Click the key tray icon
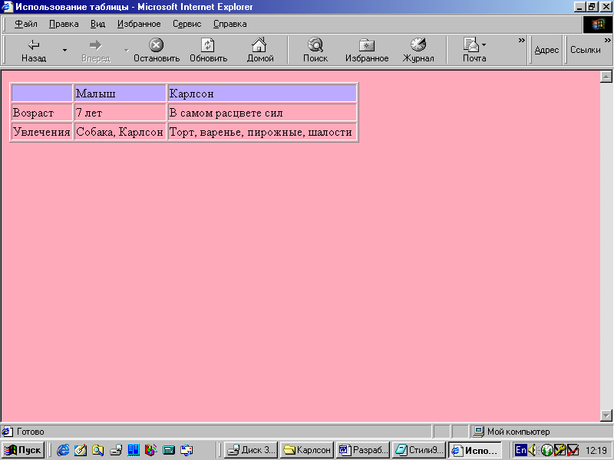Screen dimensions: 614x460 pos(560,450)
